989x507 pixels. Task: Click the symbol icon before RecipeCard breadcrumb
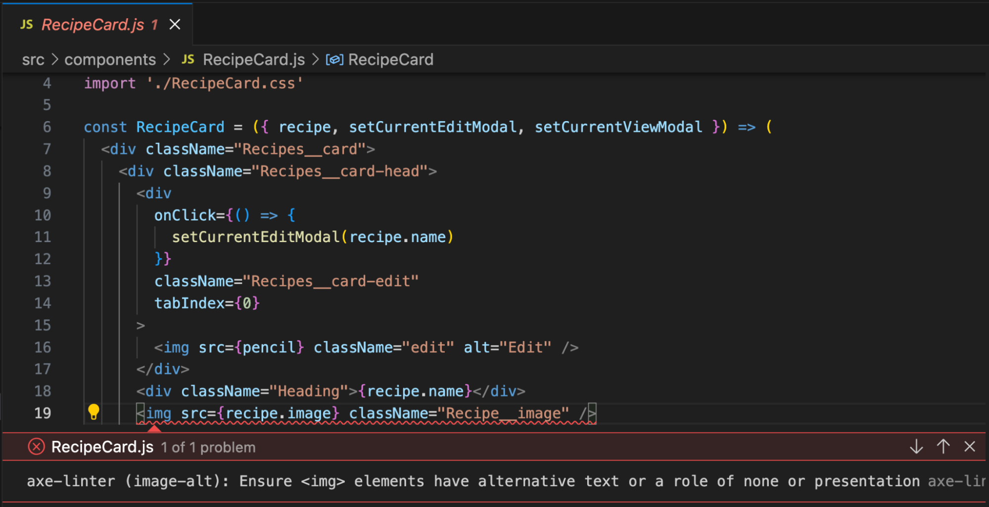pyautogui.click(x=334, y=60)
